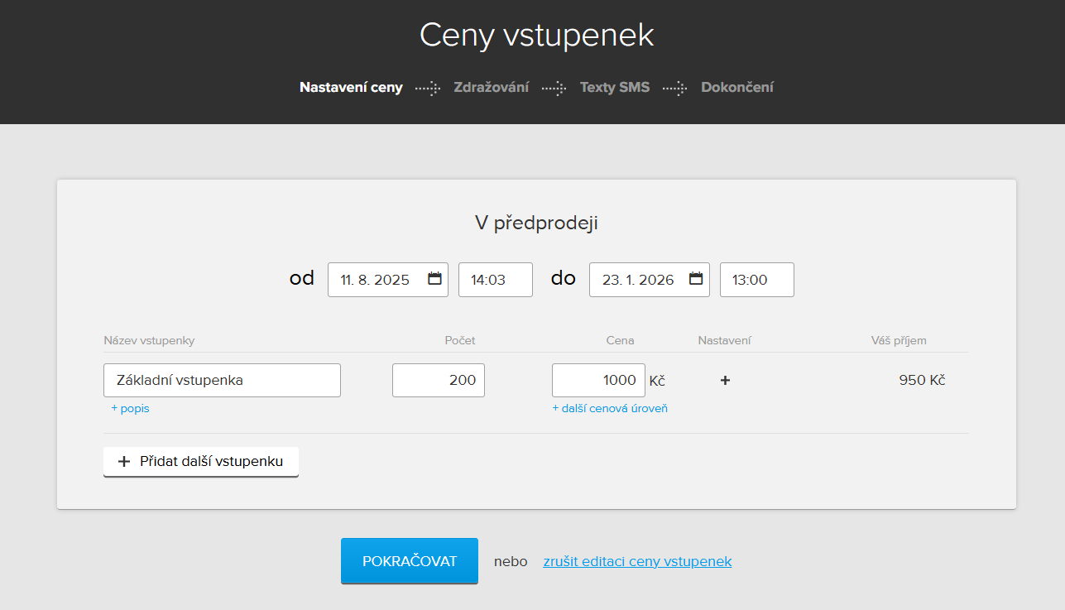Click the end date field 23. 1. 2026
The width and height of the screenshot is (1065, 610).
(x=637, y=280)
